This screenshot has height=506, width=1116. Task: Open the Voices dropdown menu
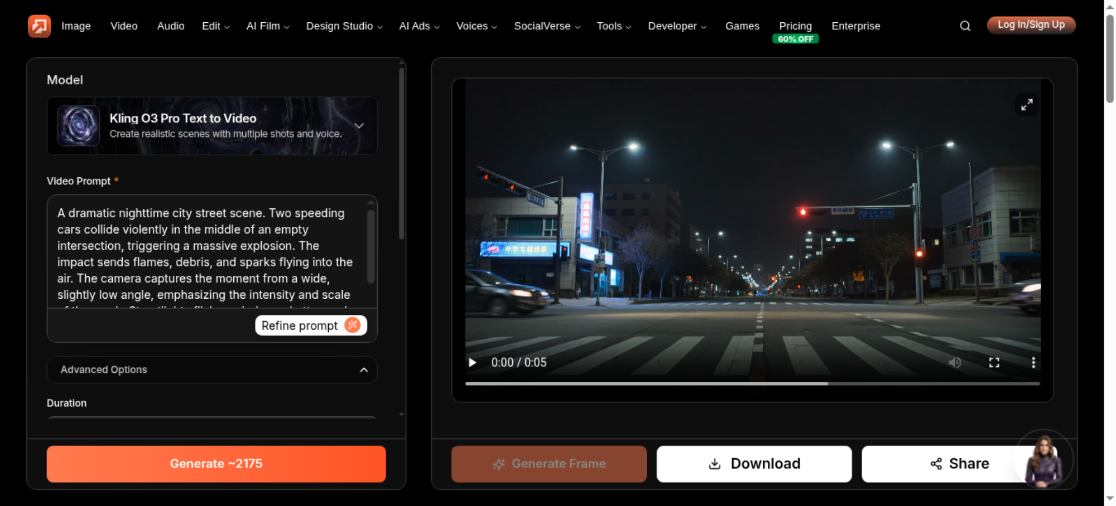click(x=477, y=26)
